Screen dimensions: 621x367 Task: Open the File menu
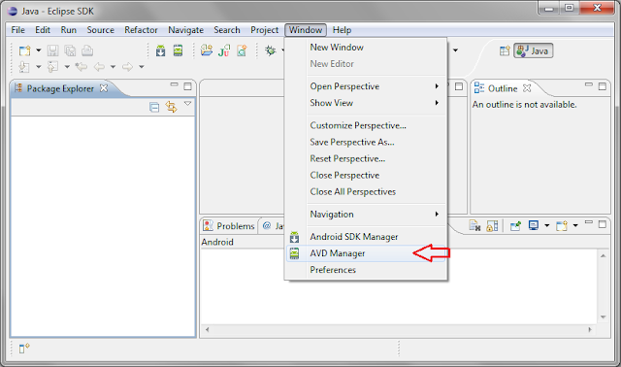(18, 30)
